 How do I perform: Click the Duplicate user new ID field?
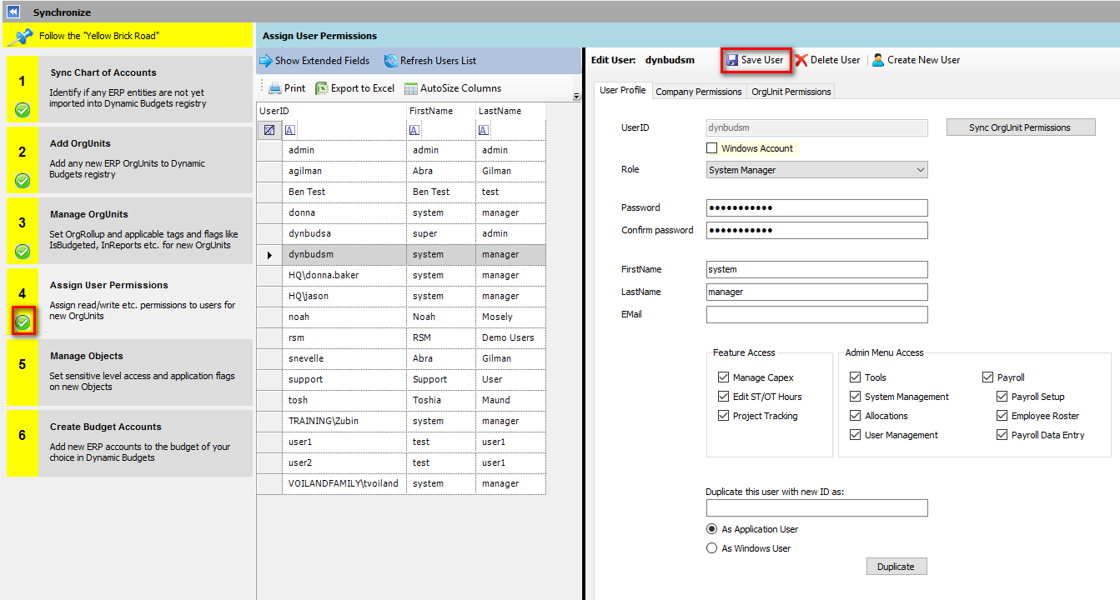(816, 507)
